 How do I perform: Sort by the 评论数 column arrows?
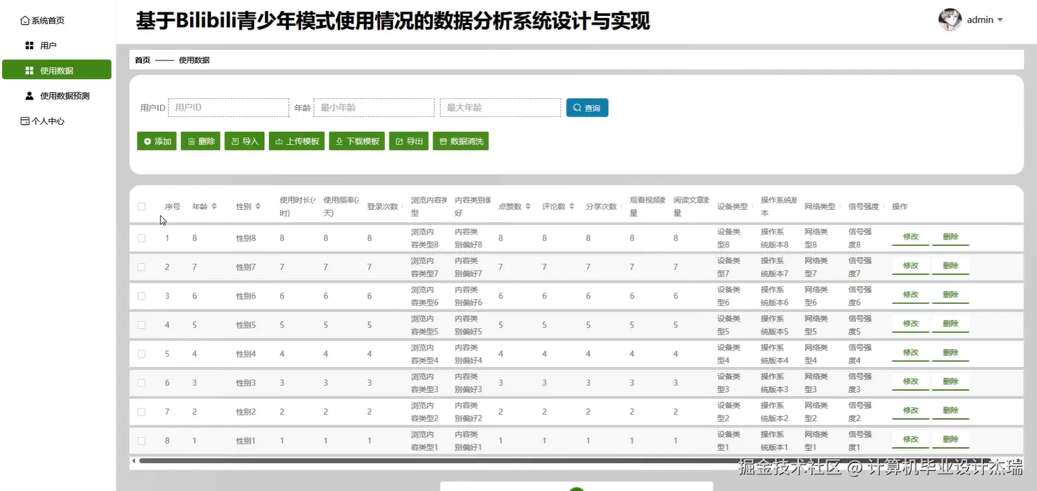click(572, 206)
